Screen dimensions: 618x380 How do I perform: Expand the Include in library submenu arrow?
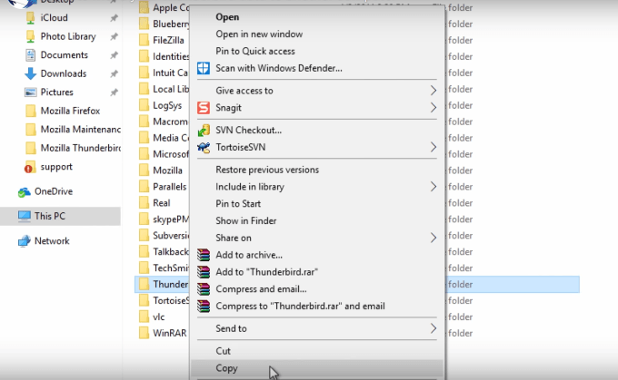434,187
